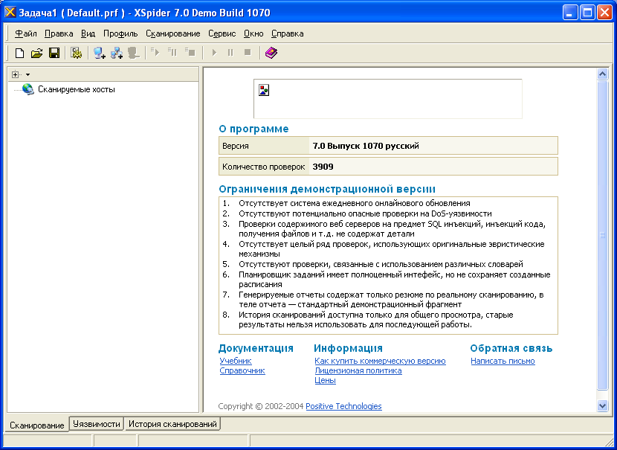Open the Учебник link
The height and width of the screenshot is (450, 617).
click(x=236, y=361)
